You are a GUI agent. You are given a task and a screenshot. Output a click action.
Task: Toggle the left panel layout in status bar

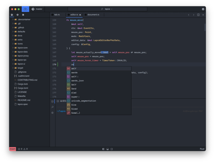tap(103, 149)
